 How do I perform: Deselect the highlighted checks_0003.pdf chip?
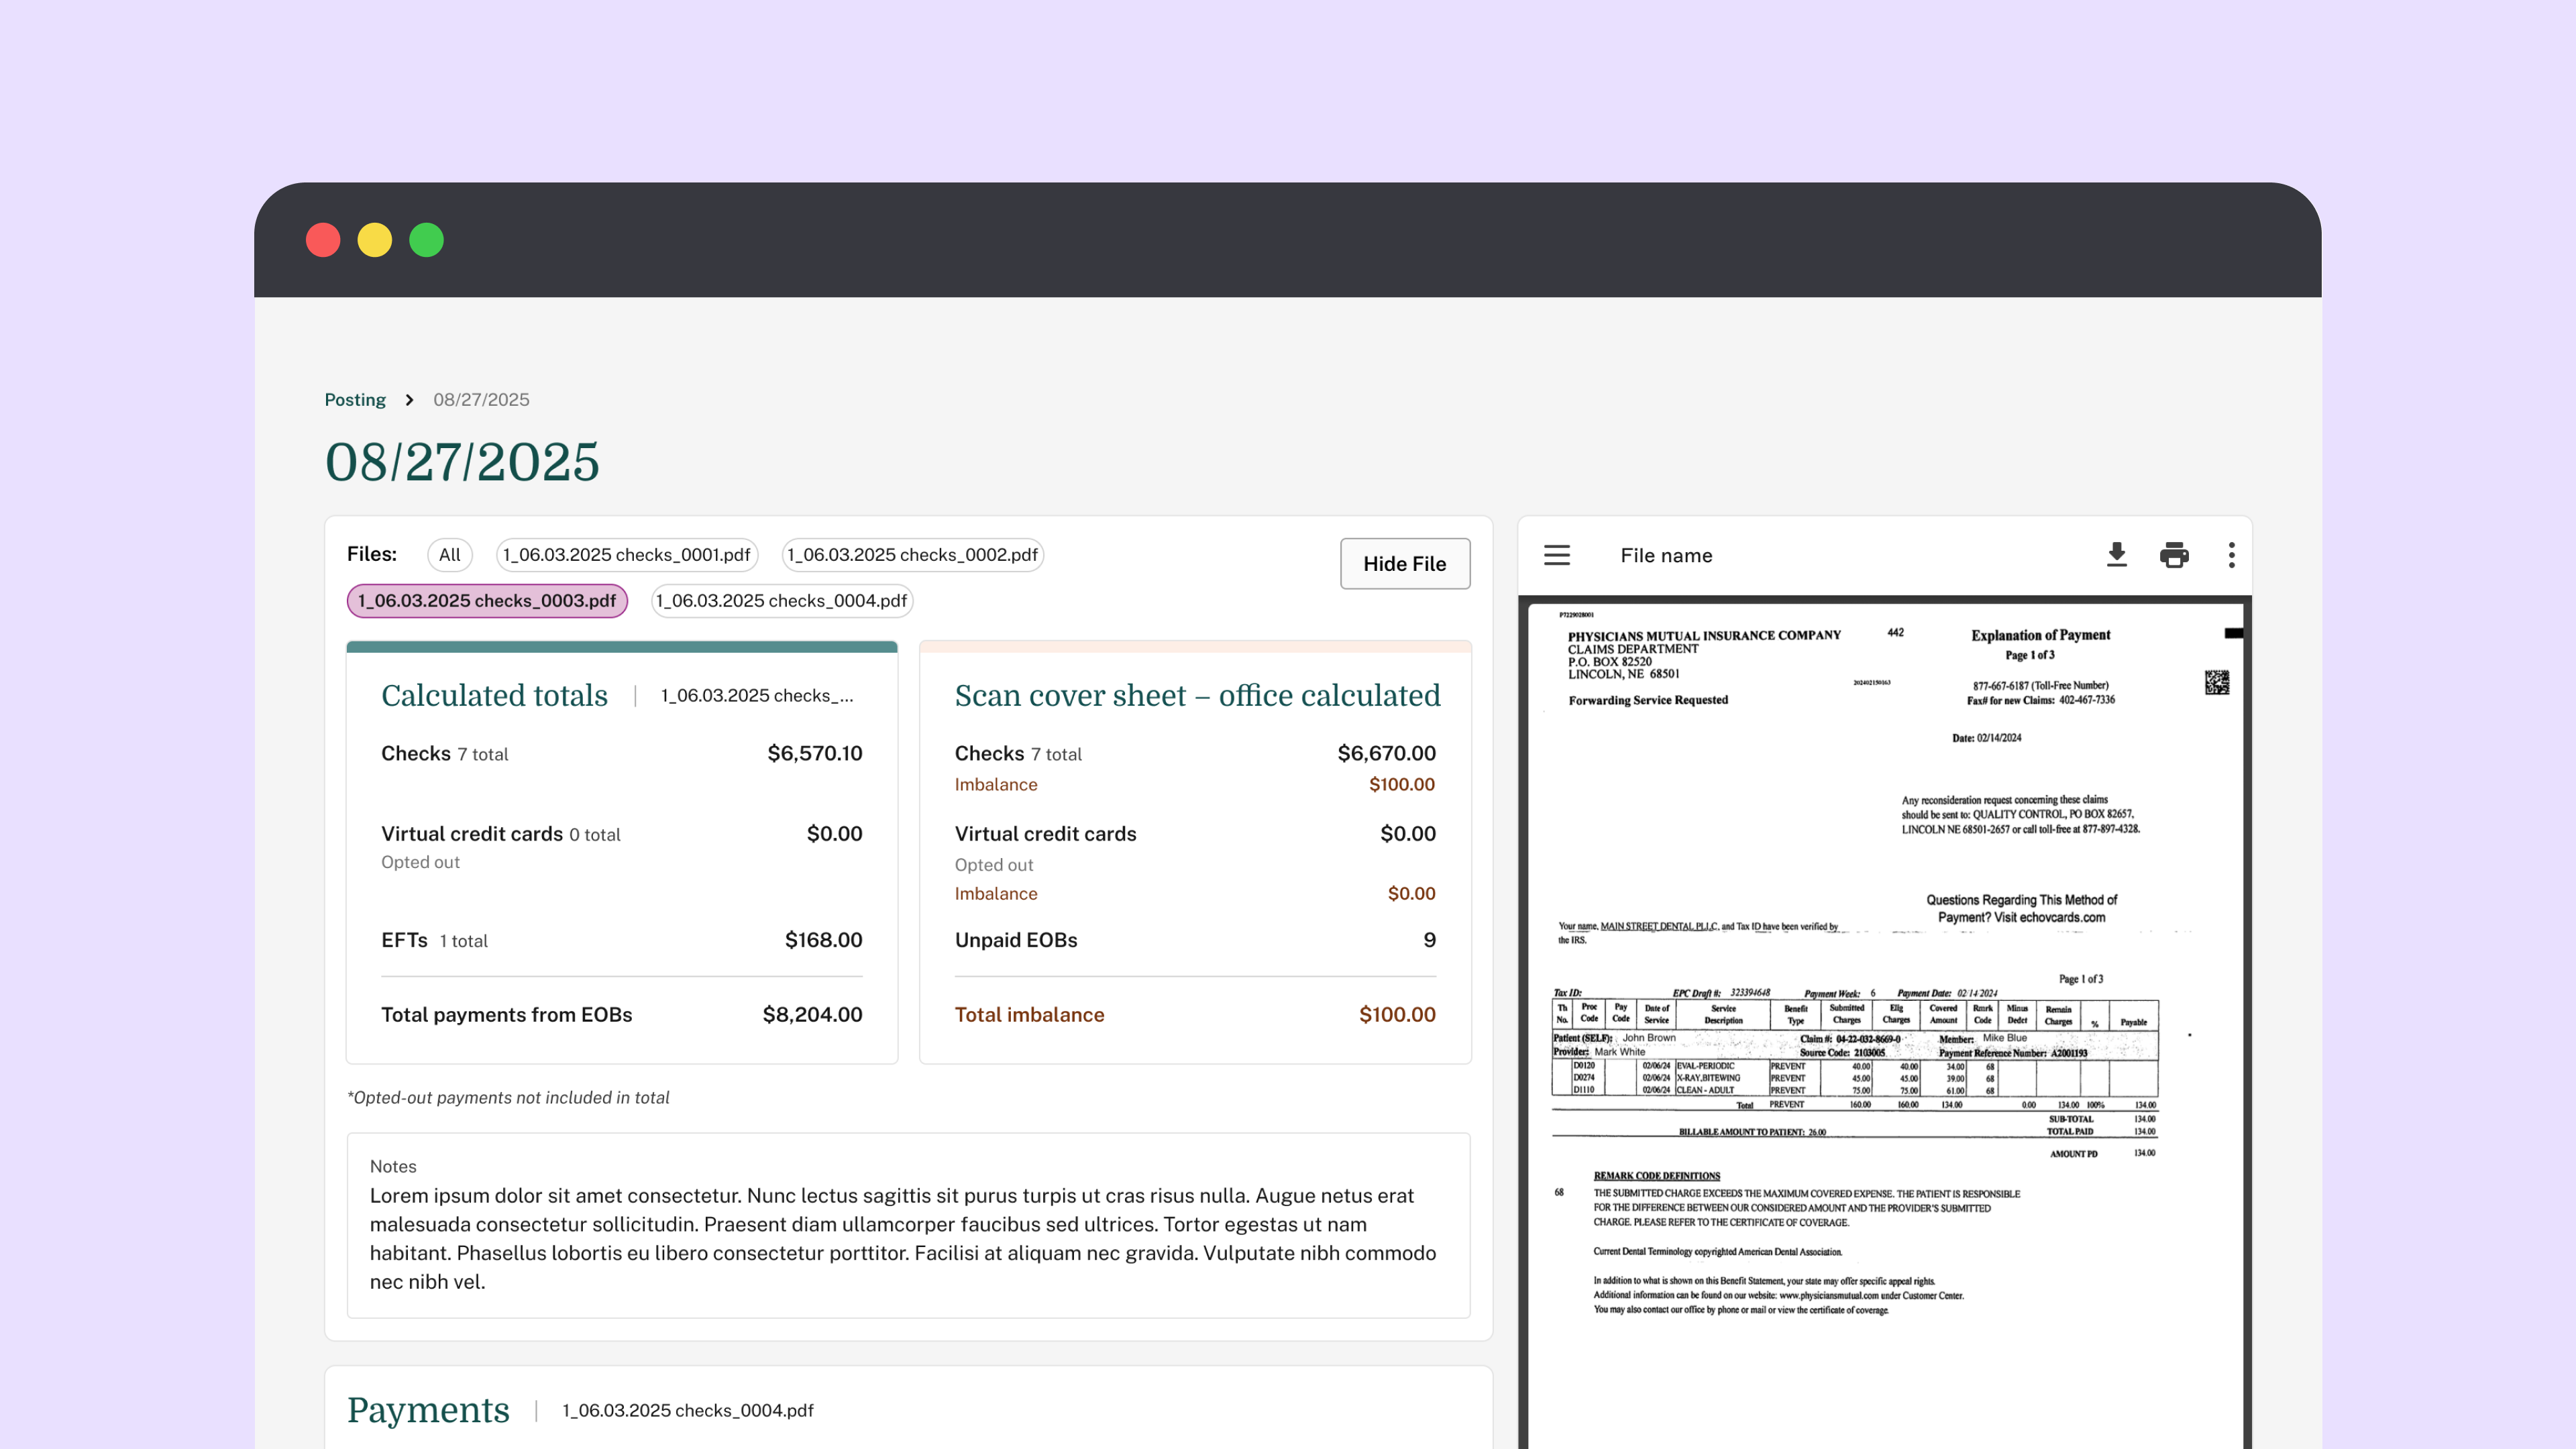coord(487,601)
